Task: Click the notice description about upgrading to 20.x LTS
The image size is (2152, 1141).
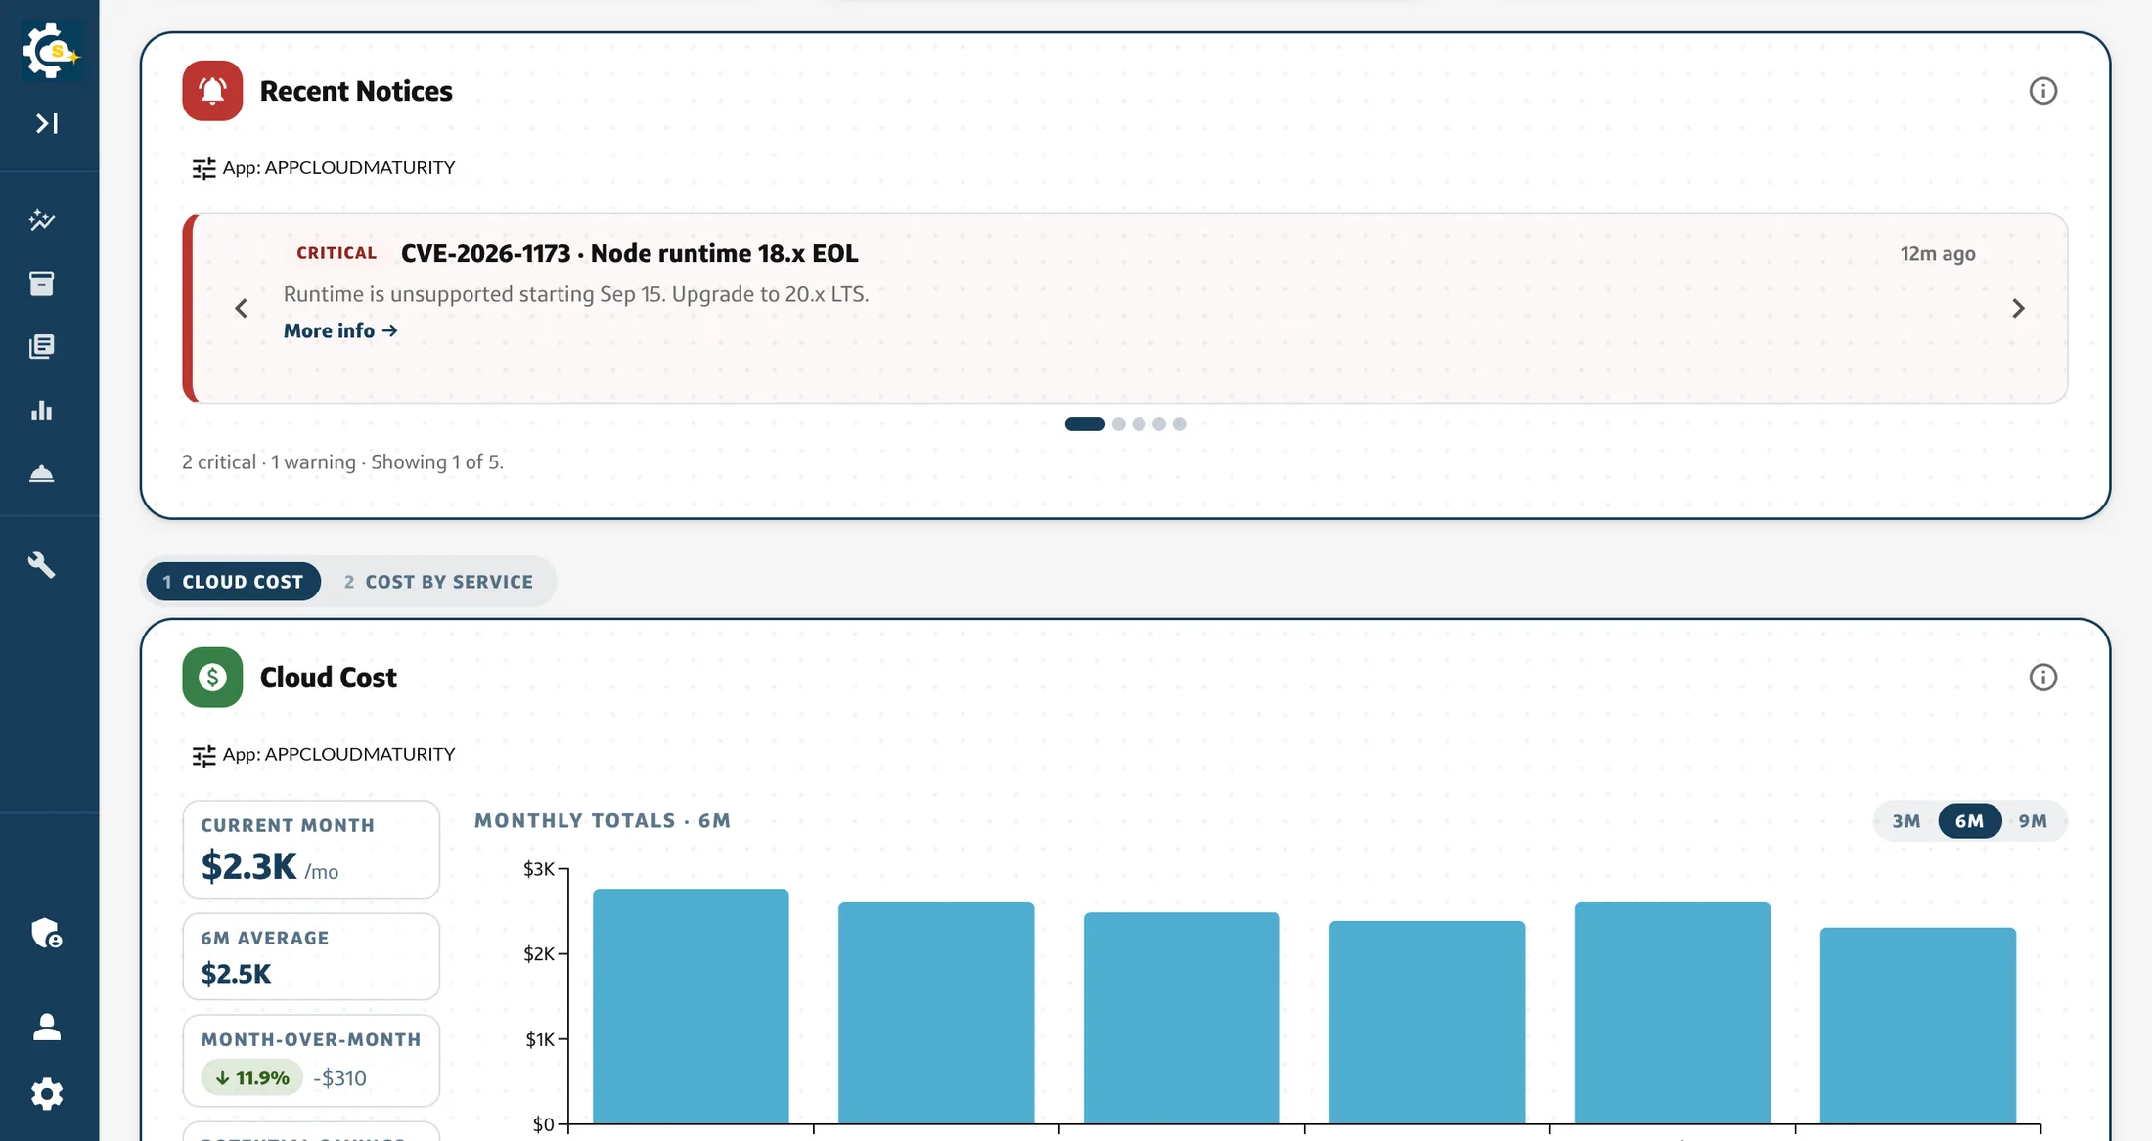Action: (576, 294)
